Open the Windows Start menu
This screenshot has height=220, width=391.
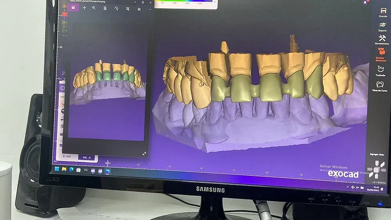pos(57,169)
